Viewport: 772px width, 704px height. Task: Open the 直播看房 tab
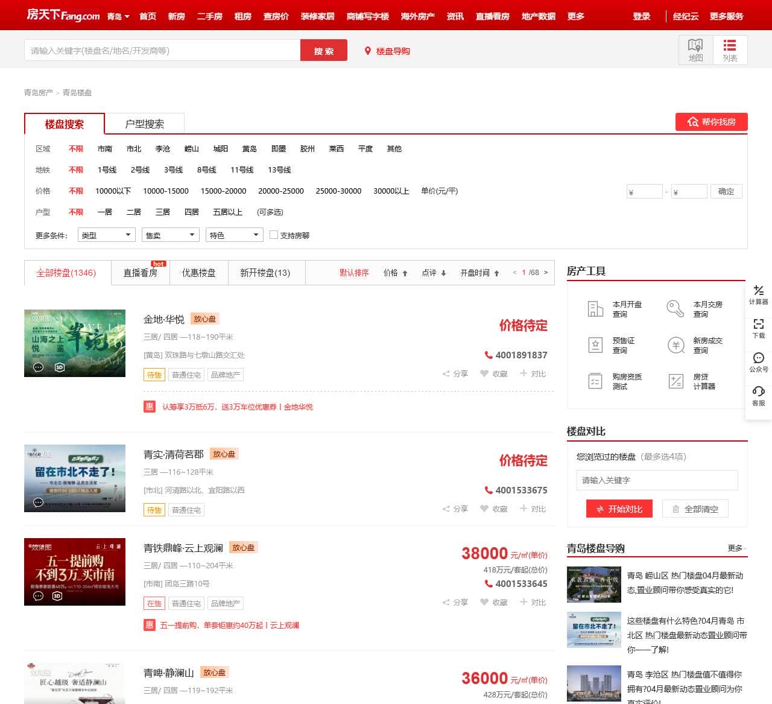point(141,273)
